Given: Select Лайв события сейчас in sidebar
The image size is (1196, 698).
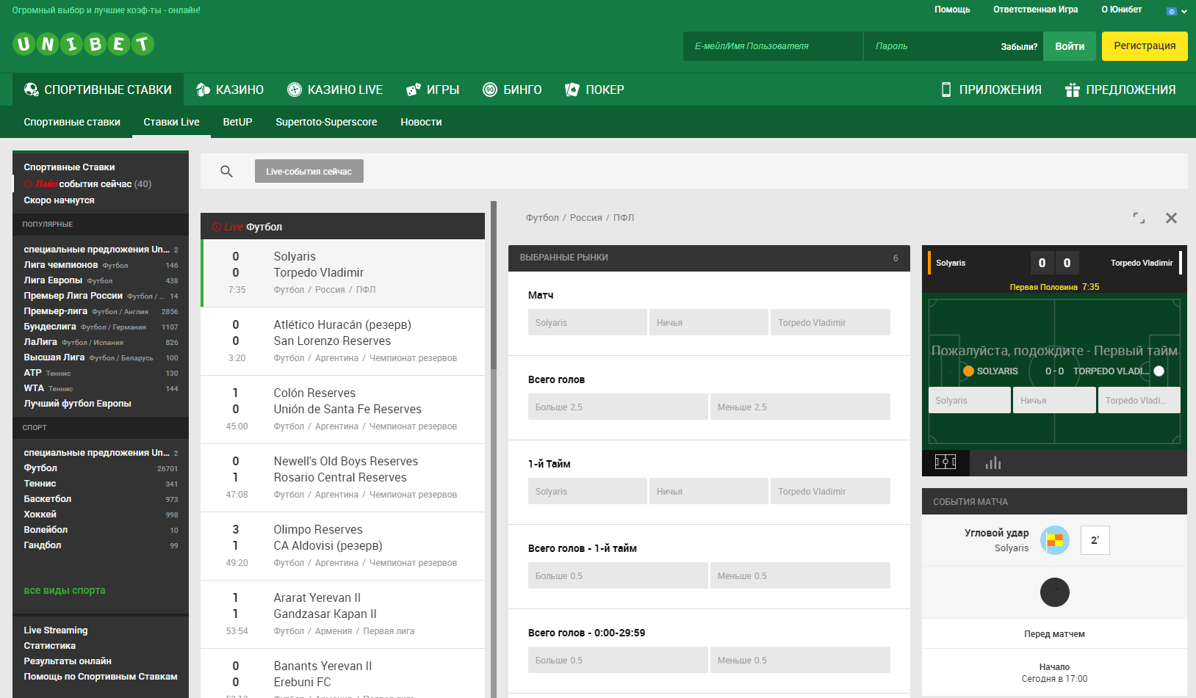Looking at the screenshot, I should (x=87, y=184).
